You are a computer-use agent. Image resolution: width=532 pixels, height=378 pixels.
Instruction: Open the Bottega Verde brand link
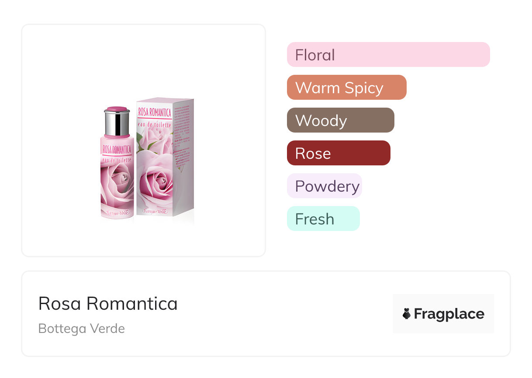[x=82, y=329]
